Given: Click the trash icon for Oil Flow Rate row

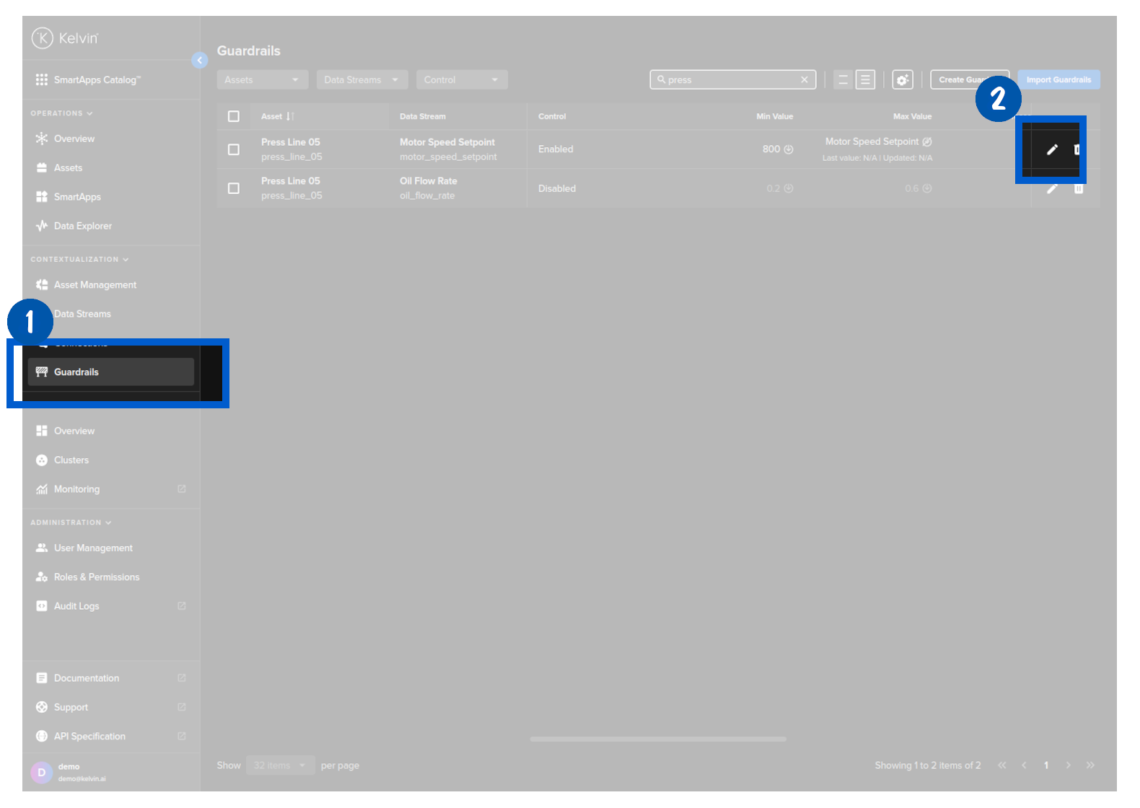Looking at the screenshot, I should (x=1079, y=189).
